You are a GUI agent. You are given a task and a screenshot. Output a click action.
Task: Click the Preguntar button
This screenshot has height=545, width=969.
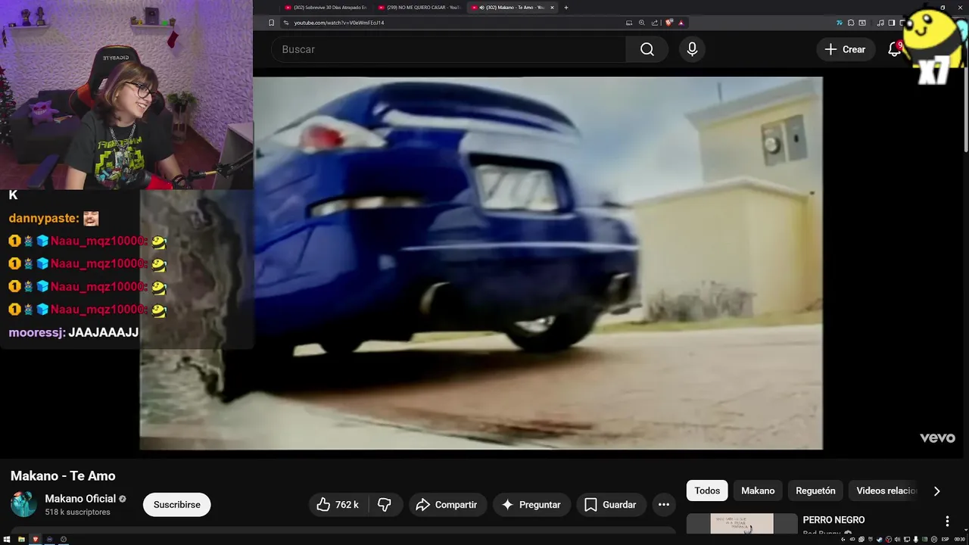[x=531, y=505]
